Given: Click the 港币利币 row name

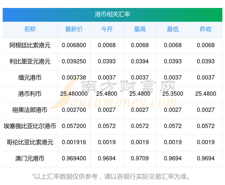Looking at the screenshot, I should pyautogui.click(x=30, y=94).
